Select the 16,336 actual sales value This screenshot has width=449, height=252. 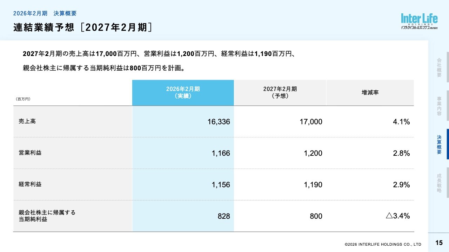(219, 122)
